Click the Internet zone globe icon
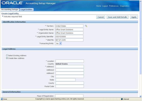Image resolution: width=142 pixels, height=101 pixels. tap(122, 99)
